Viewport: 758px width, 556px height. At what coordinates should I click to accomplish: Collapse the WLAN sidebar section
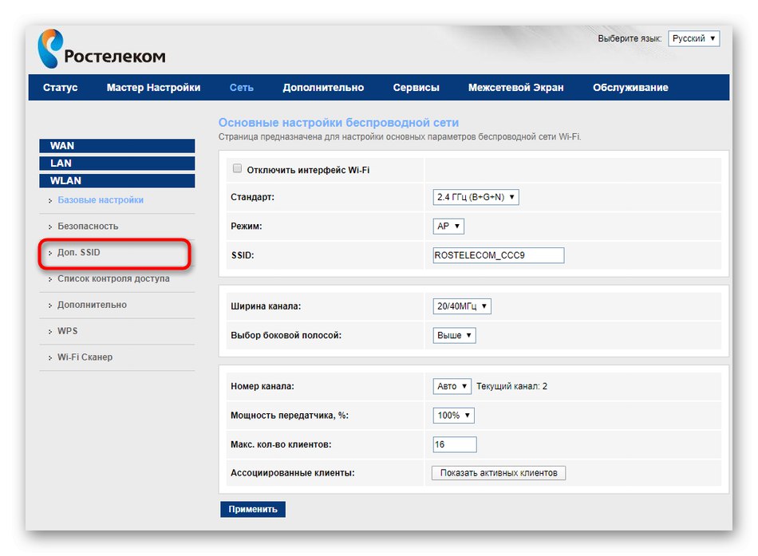tap(117, 181)
